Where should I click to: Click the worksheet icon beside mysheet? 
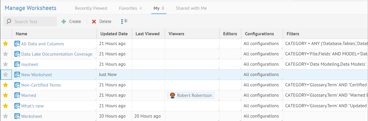pos(17,65)
